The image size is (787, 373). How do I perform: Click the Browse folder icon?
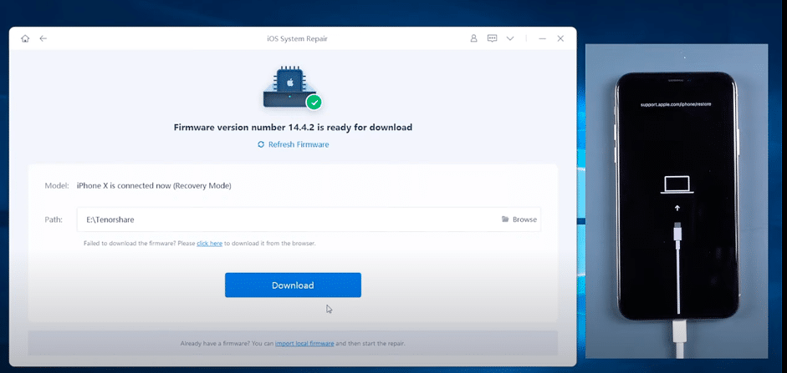click(x=505, y=219)
